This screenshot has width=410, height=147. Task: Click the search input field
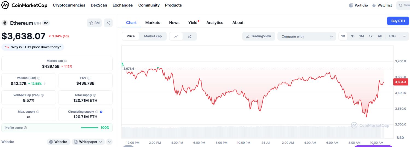(x=403, y=5)
